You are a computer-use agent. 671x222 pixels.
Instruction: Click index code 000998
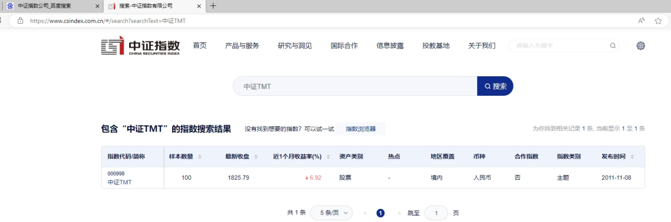(x=116, y=173)
